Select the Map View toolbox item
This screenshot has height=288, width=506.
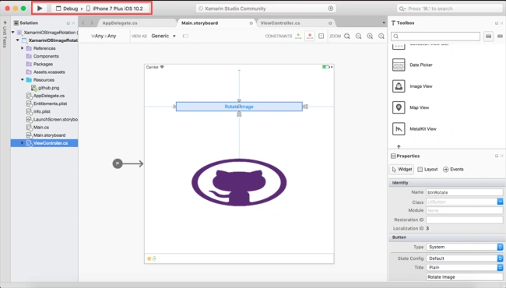[x=410, y=107]
